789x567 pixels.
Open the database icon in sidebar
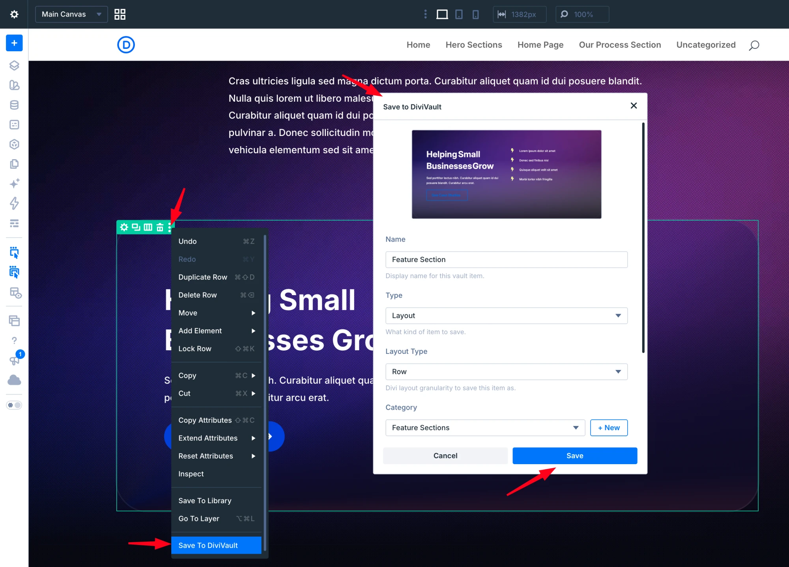click(14, 105)
